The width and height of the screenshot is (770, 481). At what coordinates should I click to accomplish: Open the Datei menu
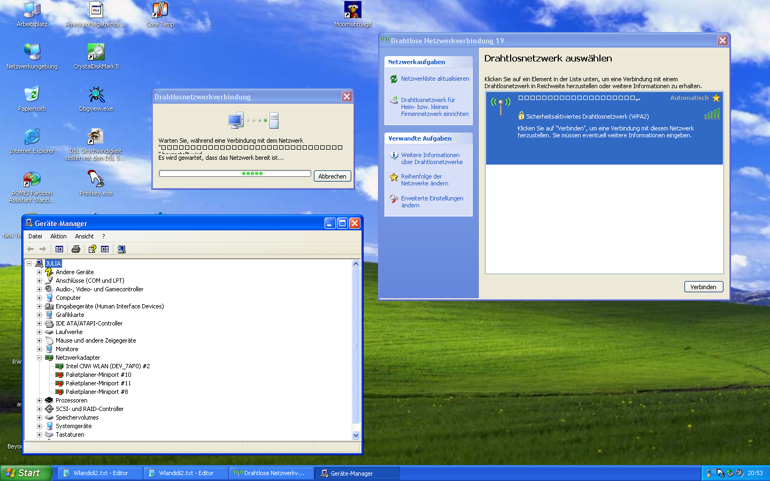tap(35, 236)
